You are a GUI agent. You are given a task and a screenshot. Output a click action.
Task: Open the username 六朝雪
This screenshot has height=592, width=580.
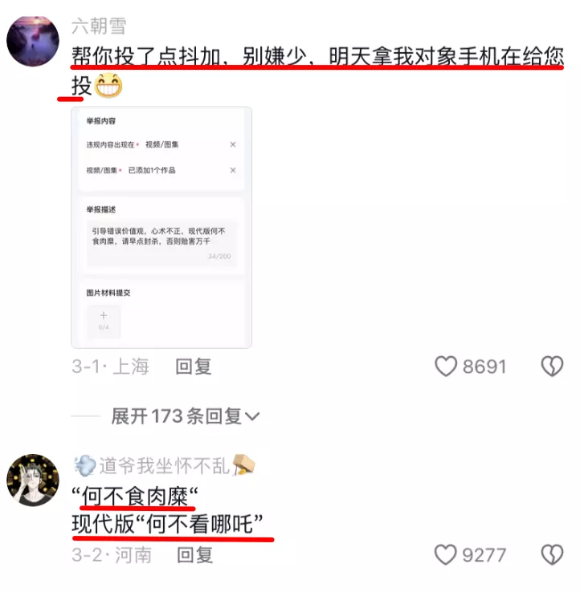coord(99,26)
